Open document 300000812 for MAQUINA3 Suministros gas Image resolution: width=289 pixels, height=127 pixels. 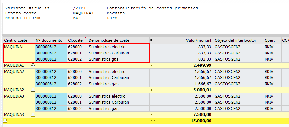click(46, 109)
